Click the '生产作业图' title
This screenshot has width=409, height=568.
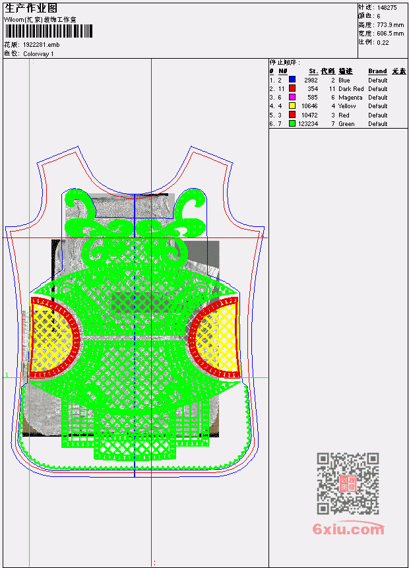point(31,8)
